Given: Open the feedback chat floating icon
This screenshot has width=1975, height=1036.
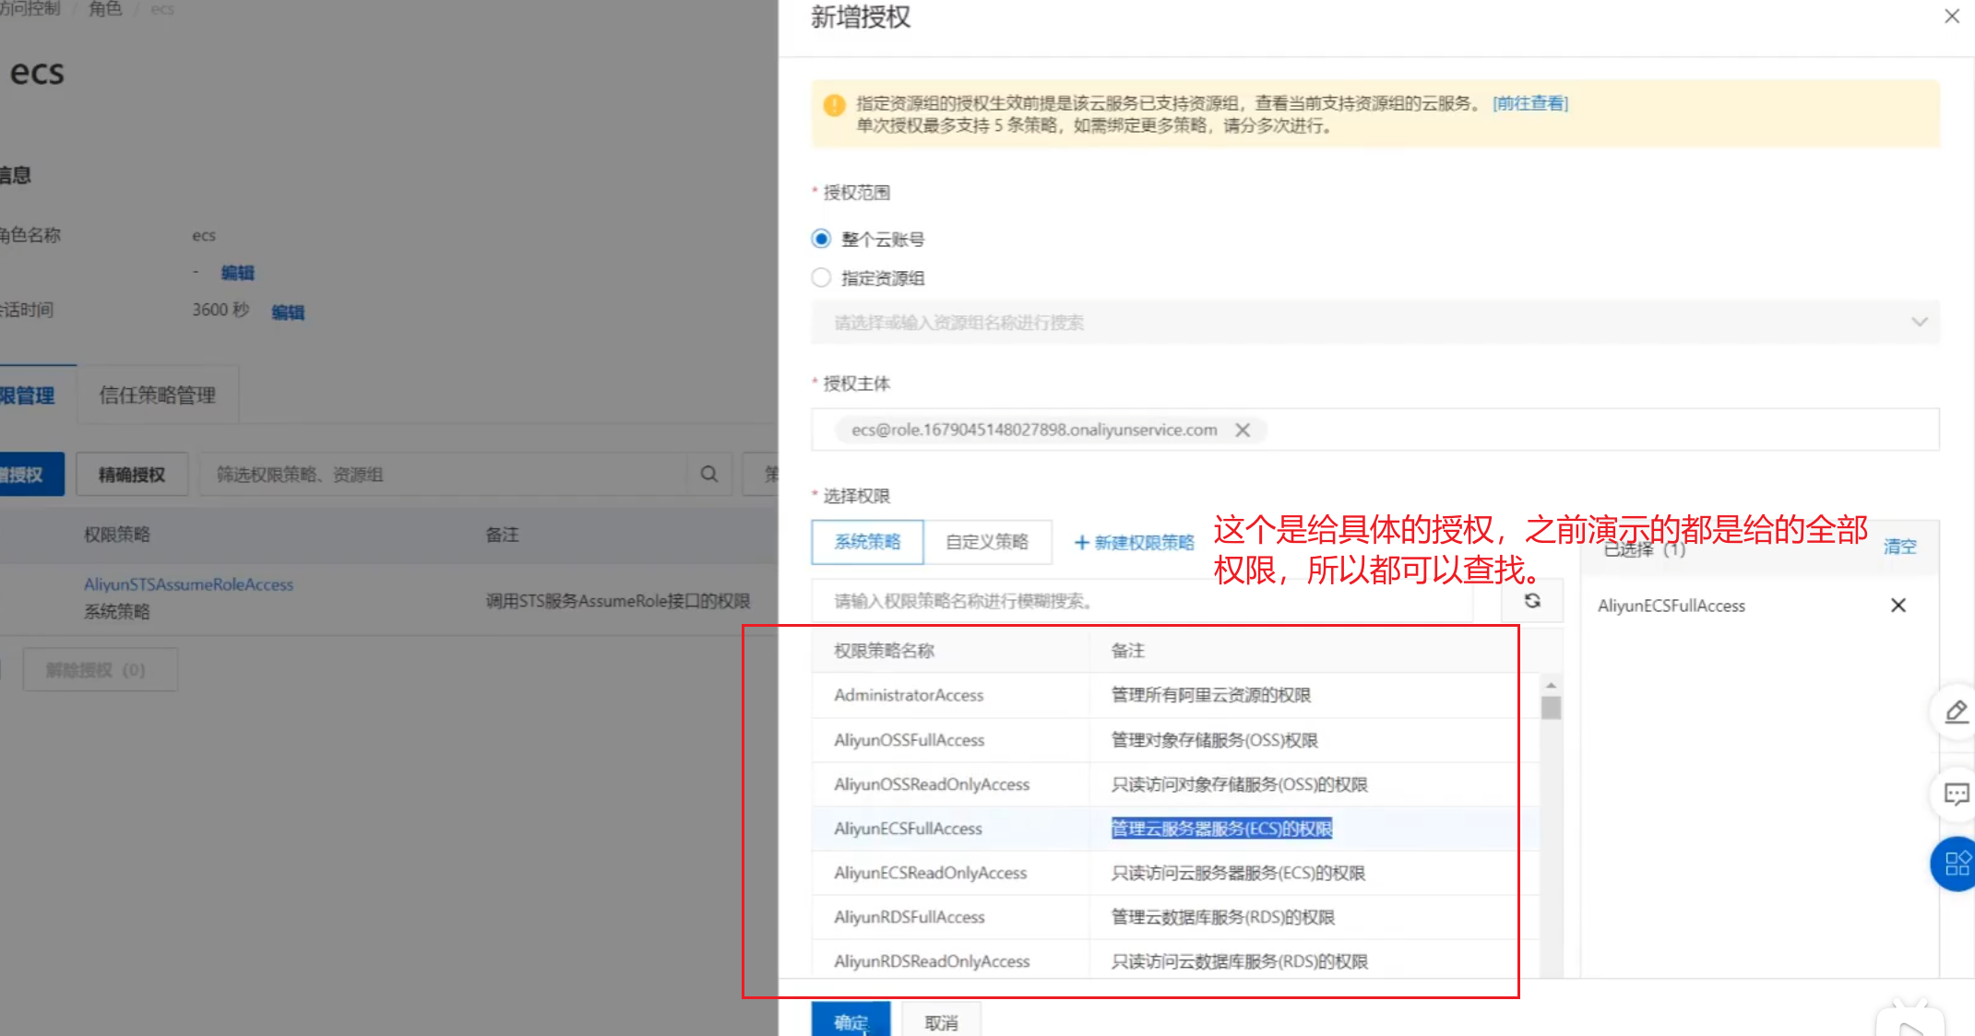Looking at the screenshot, I should pos(1956,794).
